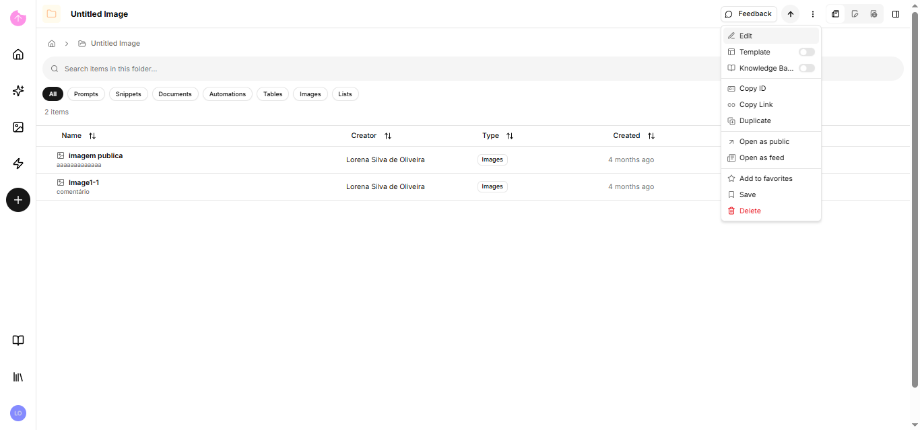
Task: Open the book icon in sidebar
Action: coord(18,341)
